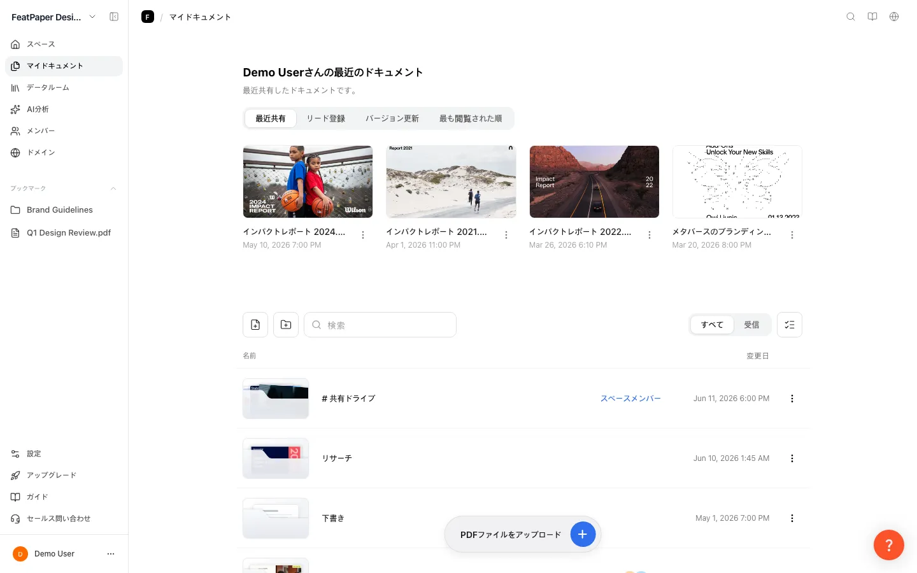The image size is (917, 573).
Task: Click 下書き folder thumbnail
Action: tap(276, 518)
